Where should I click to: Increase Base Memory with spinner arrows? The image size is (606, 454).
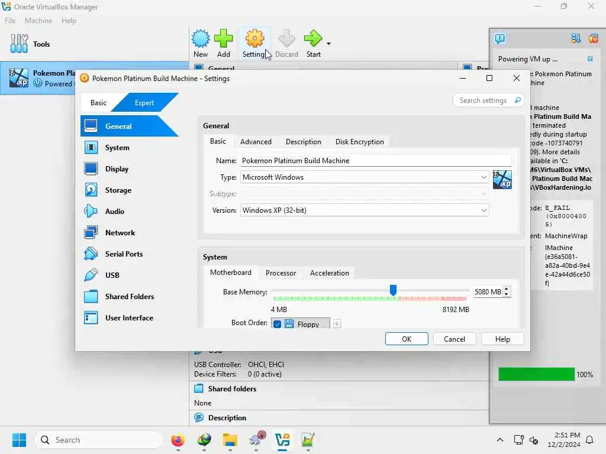pos(507,289)
